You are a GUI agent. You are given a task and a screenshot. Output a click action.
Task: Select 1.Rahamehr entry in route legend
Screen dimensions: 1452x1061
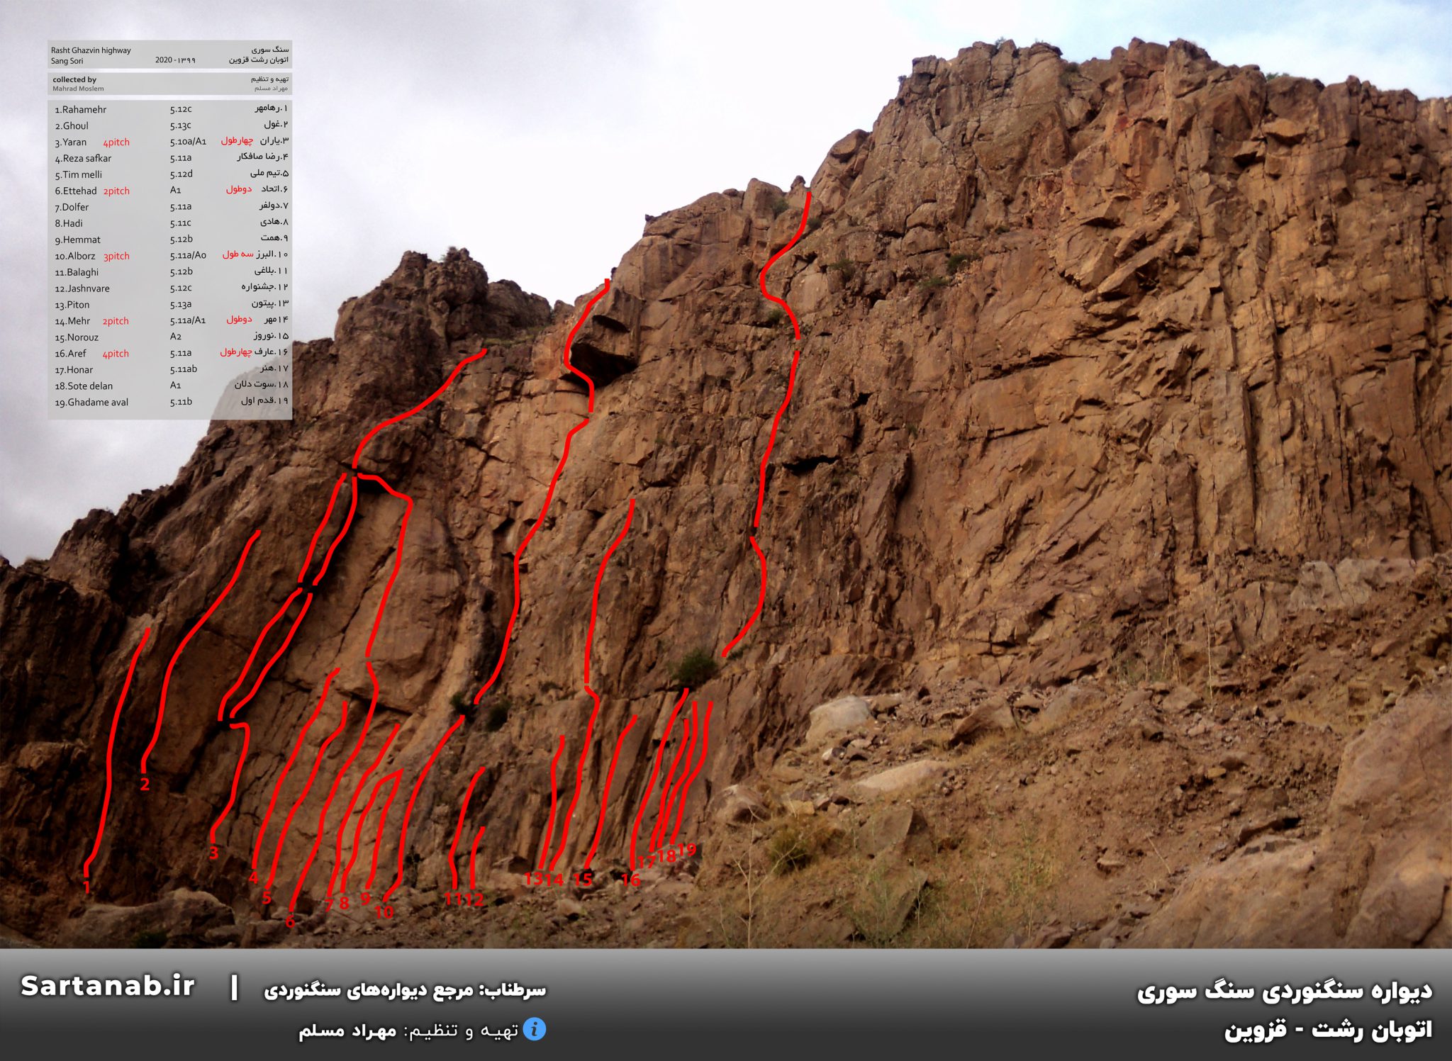(81, 110)
